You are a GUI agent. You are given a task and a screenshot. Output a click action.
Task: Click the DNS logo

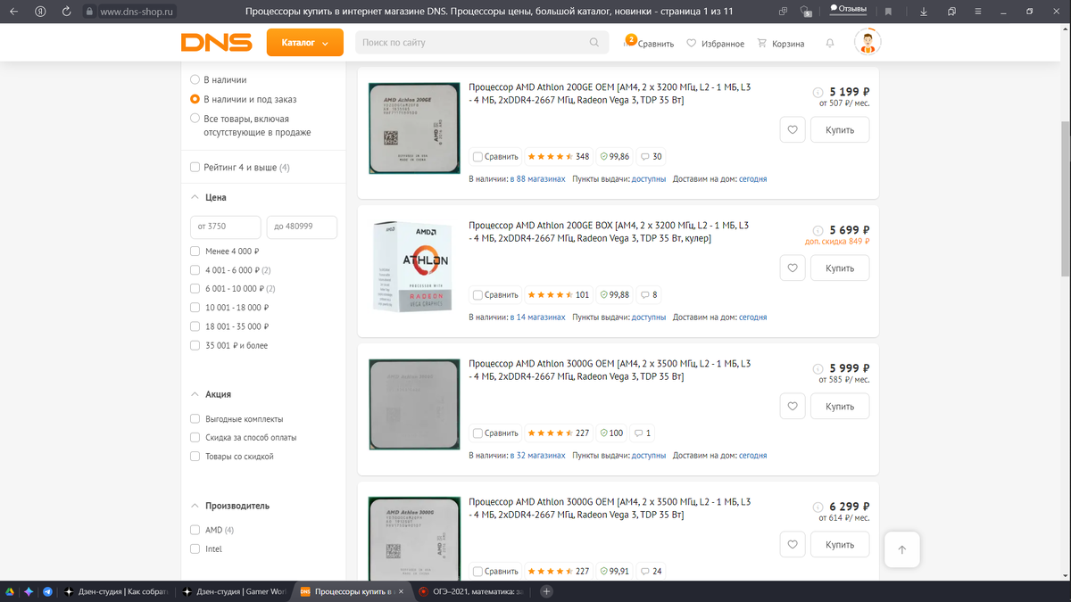218,43
